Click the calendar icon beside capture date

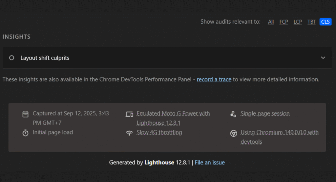click(x=25, y=114)
